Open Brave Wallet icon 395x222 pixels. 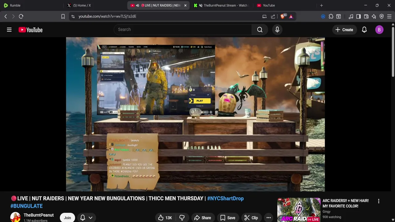click(366, 16)
